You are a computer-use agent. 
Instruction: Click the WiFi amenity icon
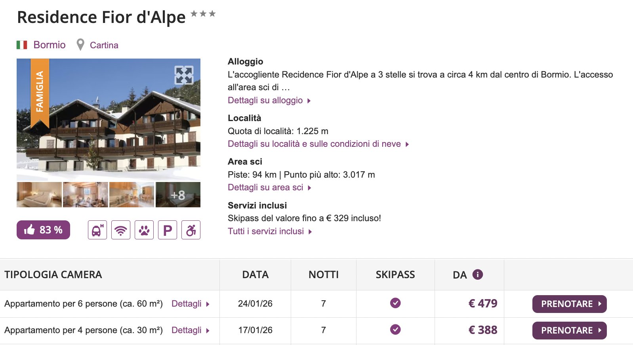point(121,230)
